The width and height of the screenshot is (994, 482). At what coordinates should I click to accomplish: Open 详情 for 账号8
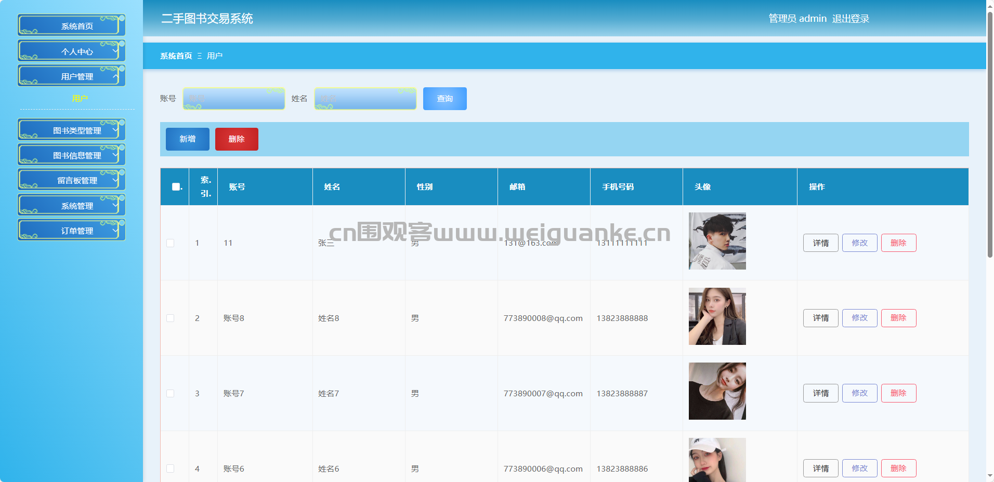pyautogui.click(x=821, y=318)
